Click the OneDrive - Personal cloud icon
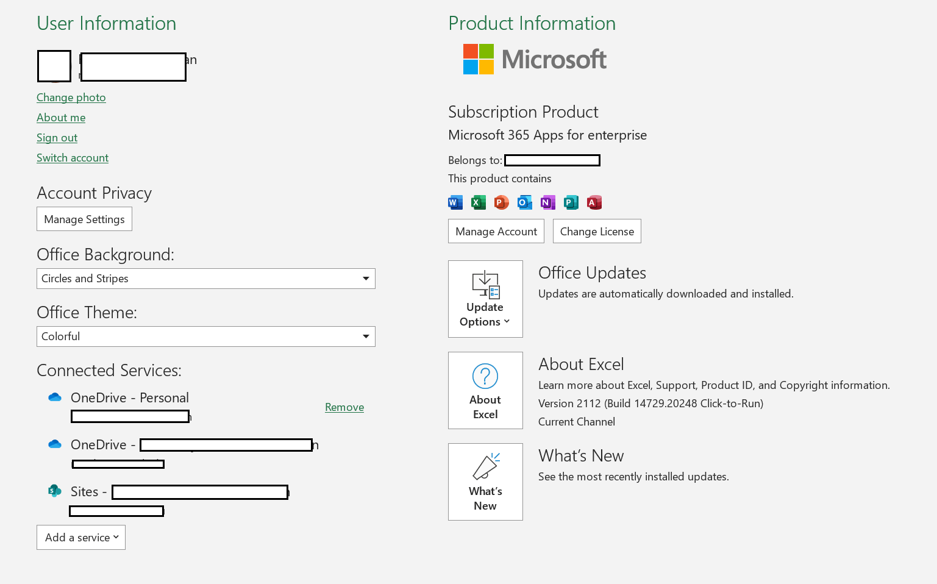937x584 pixels. pos(55,397)
